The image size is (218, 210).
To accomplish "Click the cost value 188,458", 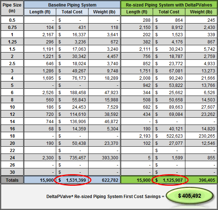I will 78,92.
